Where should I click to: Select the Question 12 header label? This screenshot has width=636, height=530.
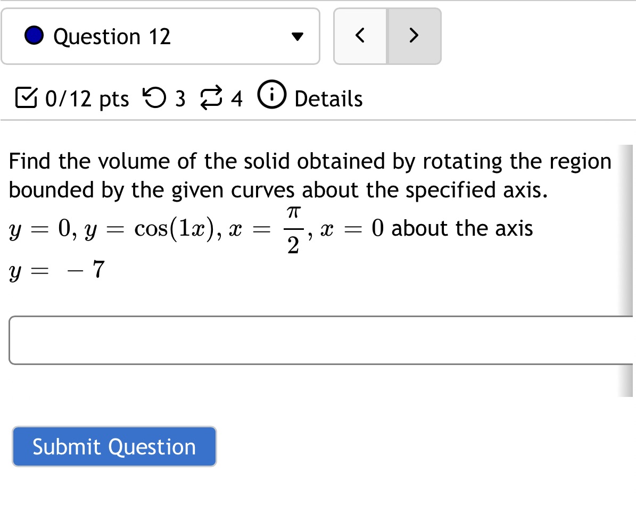tap(111, 36)
